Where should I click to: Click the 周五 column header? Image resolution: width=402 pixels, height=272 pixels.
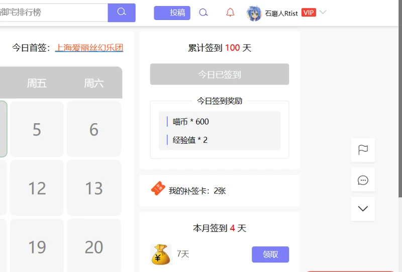coord(37,83)
